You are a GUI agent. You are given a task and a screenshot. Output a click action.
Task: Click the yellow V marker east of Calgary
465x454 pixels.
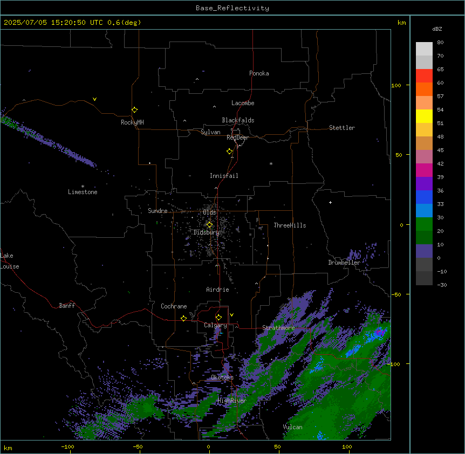[x=231, y=315]
